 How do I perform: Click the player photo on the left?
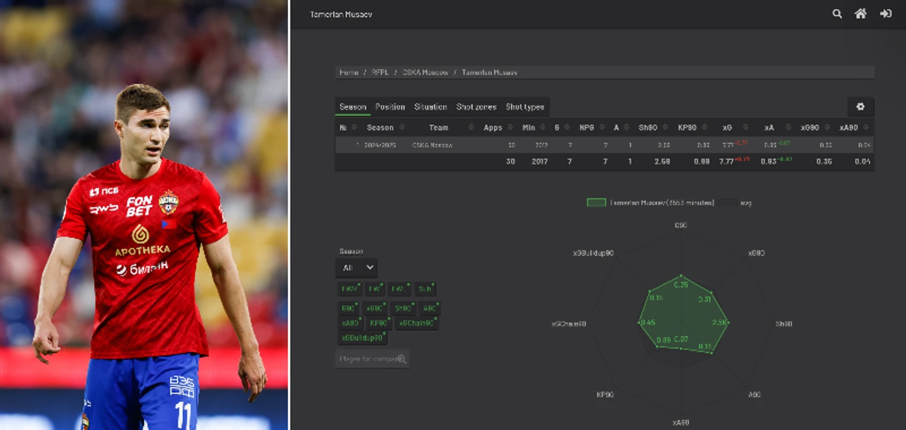click(144, 215)
